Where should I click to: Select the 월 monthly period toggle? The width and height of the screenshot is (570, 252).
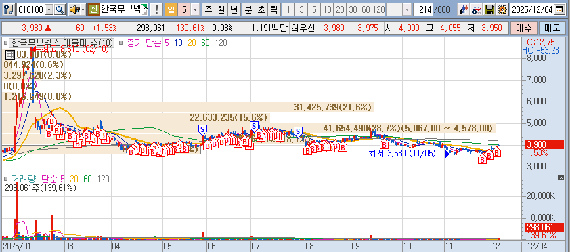tap(221, 9)
